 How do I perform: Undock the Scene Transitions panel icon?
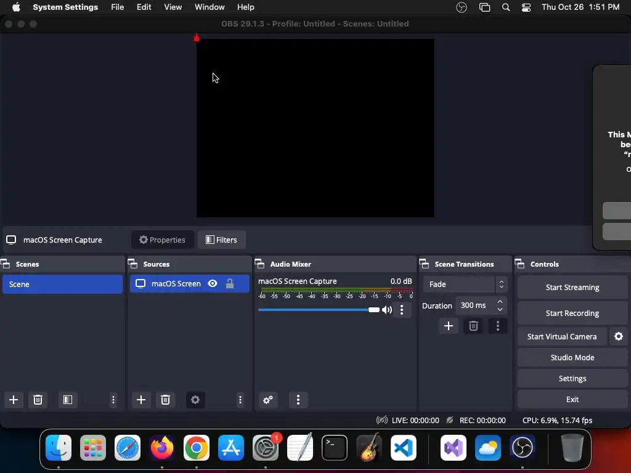coord(424,264)
